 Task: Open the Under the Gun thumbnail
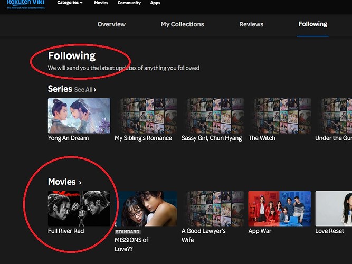coord(334,116)
